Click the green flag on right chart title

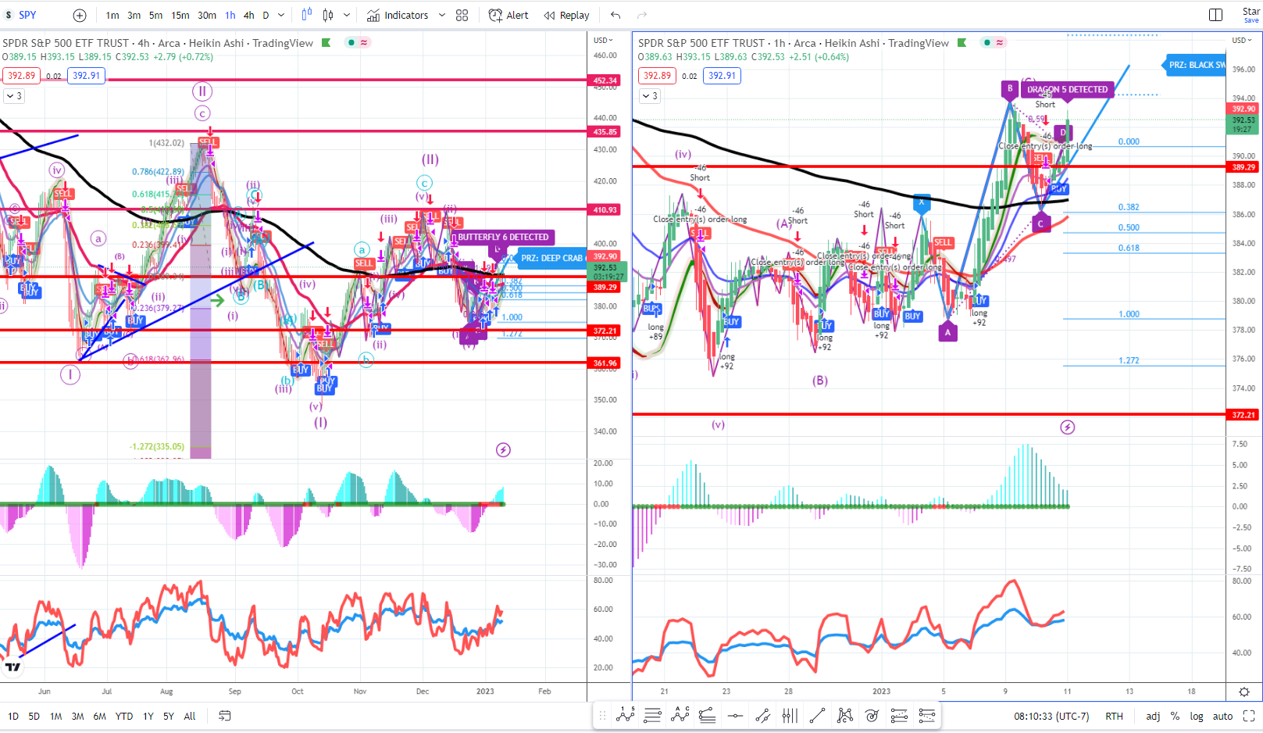(x=962, y=43)
